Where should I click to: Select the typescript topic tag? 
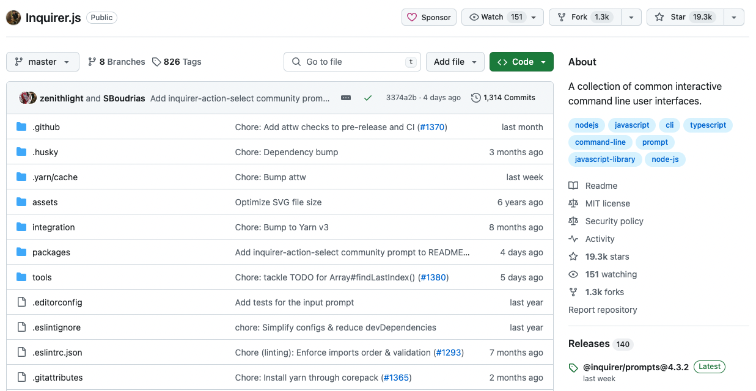click(x=708, y=125)
